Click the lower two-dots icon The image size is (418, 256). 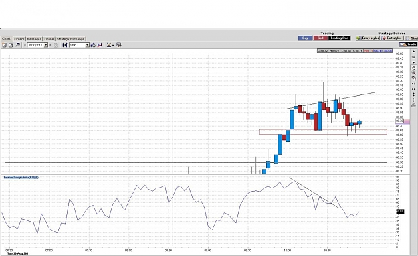click(x=413, y=89)
